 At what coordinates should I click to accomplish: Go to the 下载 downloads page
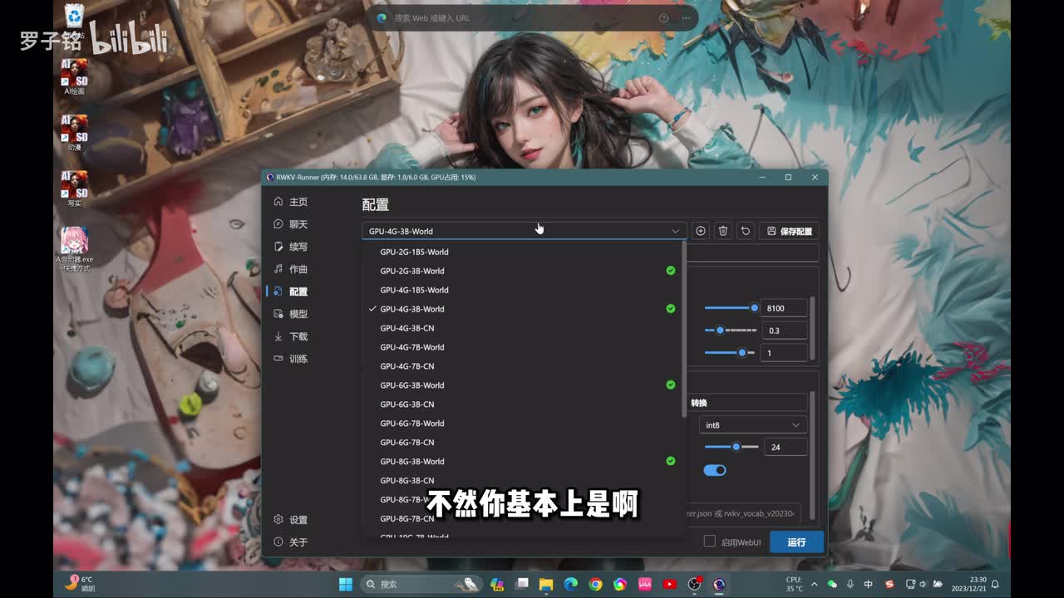click(x=298, y=336)
